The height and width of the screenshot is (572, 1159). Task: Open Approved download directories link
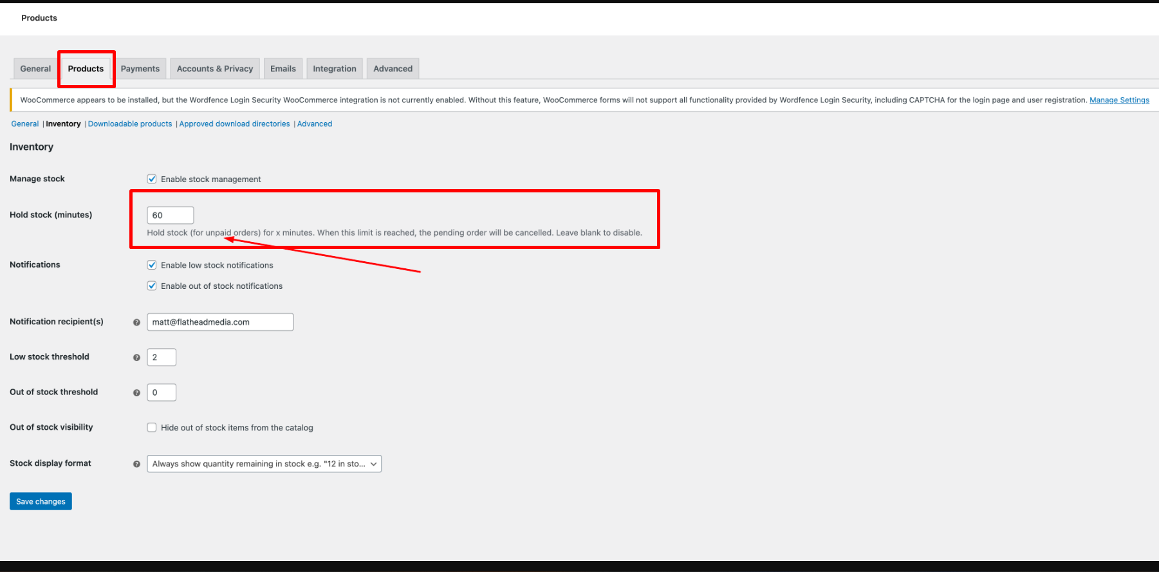pos(235,124)
